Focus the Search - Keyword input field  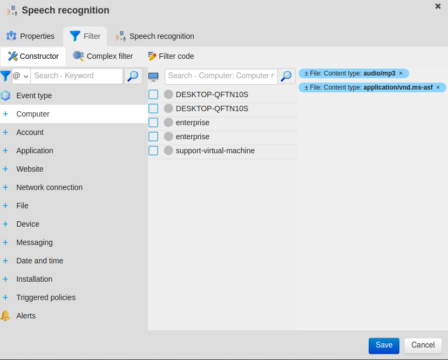pyautogui.click(x=76, y=76)
